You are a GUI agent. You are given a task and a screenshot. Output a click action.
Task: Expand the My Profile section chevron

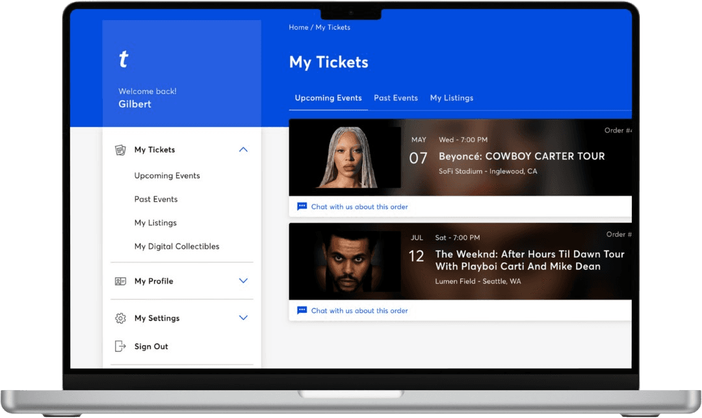point(243,281)
